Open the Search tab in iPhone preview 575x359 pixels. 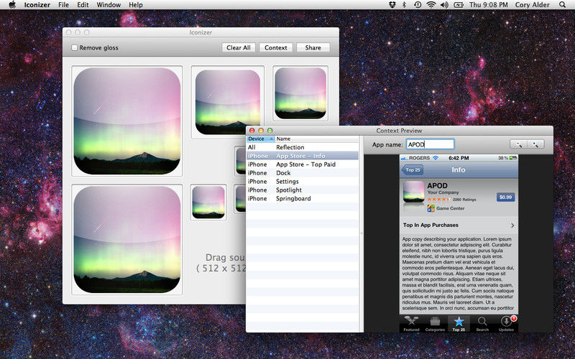click(x=482, y=324)
